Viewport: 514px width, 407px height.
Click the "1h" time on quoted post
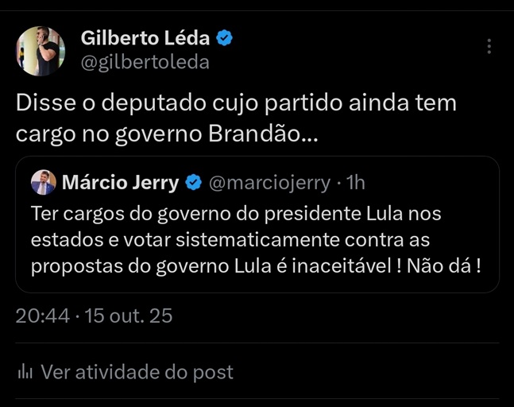(354, 184)
